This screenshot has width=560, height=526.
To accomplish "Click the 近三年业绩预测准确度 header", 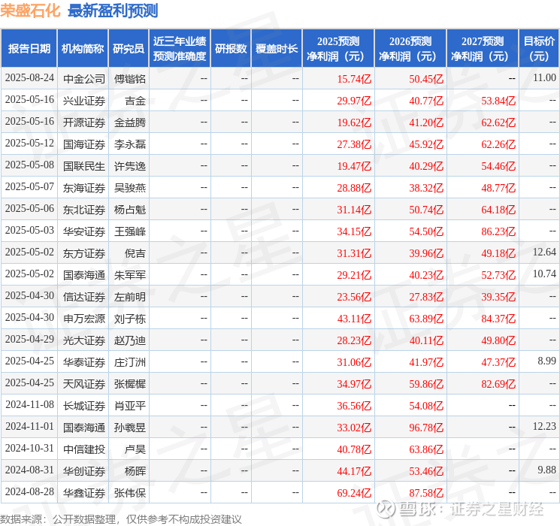I will click(x=180, y=49).
